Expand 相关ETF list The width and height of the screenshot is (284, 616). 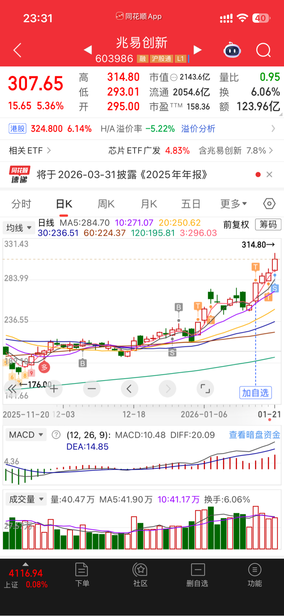pyautogui.click(x=30, y=150)
